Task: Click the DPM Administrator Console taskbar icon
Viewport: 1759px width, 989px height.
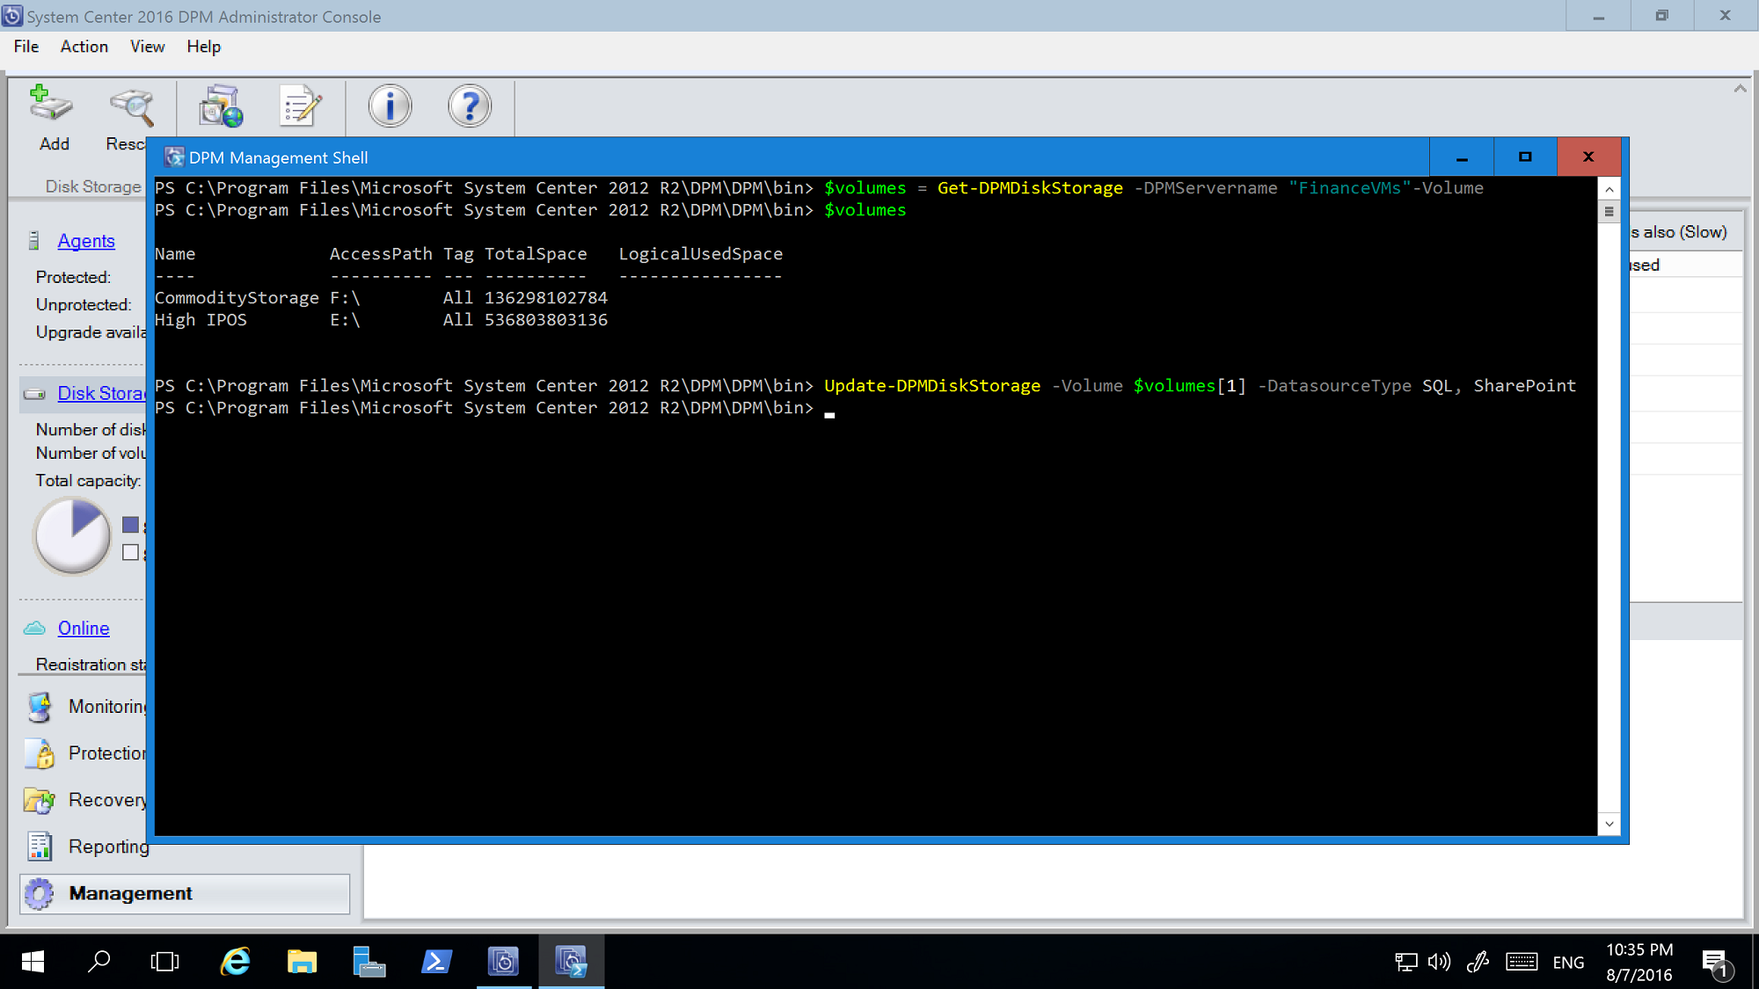Action: click(x=504, y=961)
